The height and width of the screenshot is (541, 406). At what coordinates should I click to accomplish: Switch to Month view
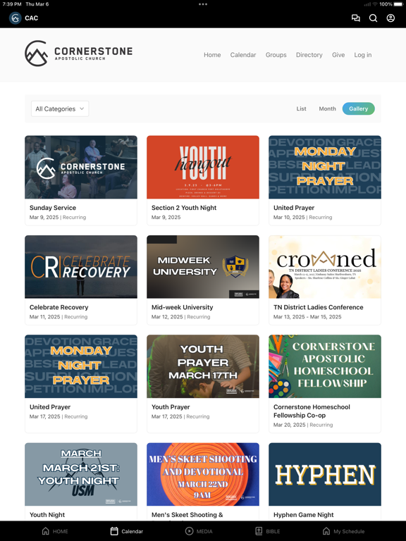click(x=327, y=108)
